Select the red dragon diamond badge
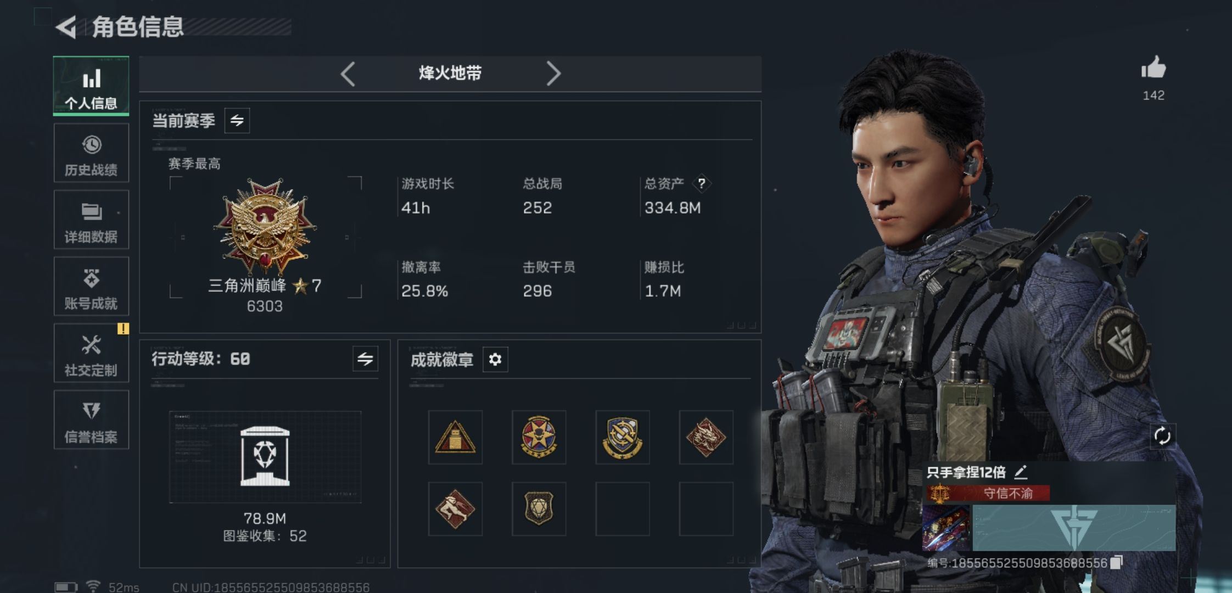The image size is (1232, 593). coord(706,438)
